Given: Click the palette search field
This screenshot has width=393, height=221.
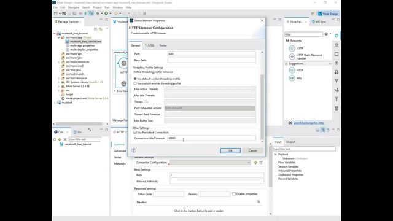Looking at the screenshot, I should 303,34.
